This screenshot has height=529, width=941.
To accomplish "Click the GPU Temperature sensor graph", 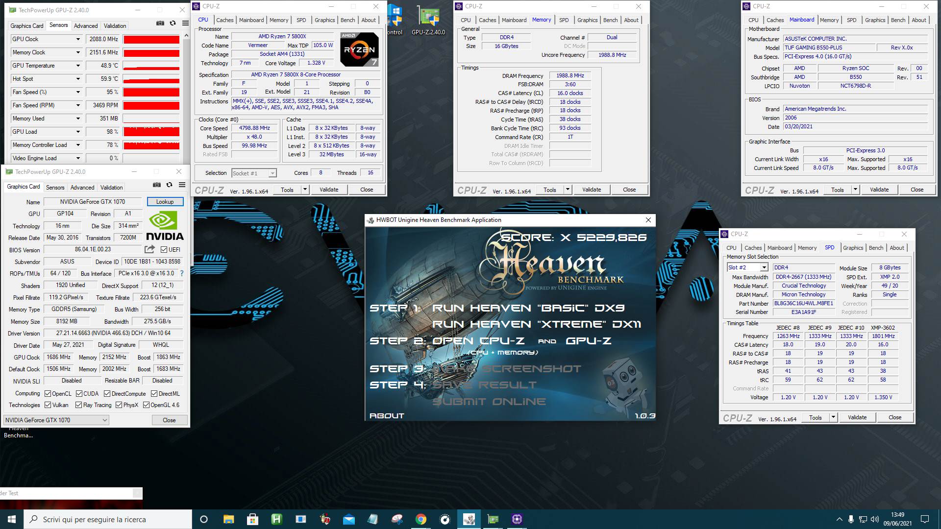I will coord(151,66).
